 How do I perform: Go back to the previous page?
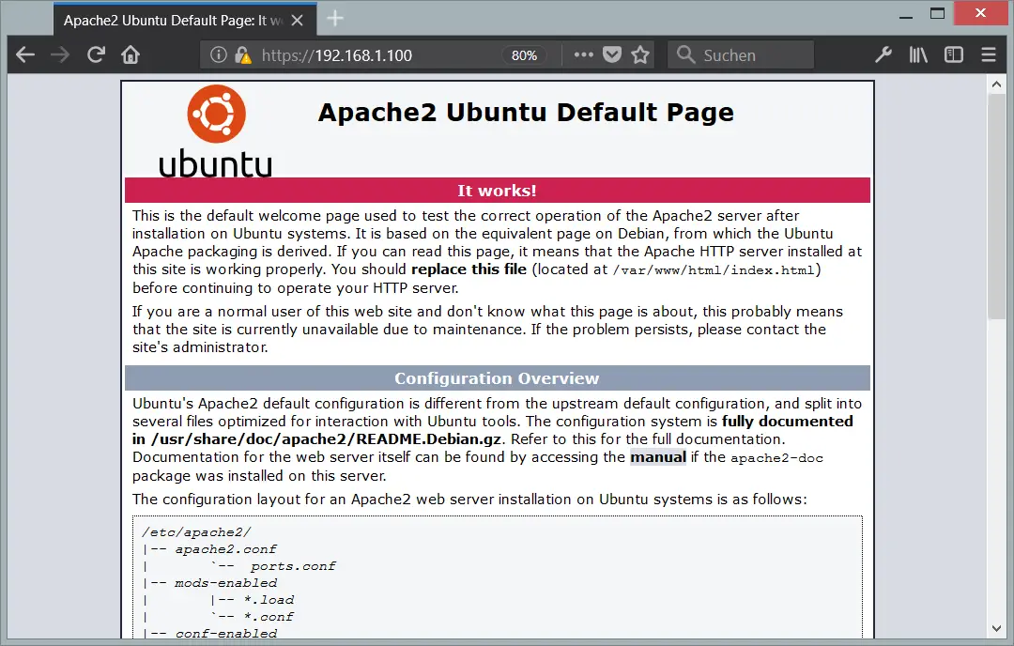(25, 55)
